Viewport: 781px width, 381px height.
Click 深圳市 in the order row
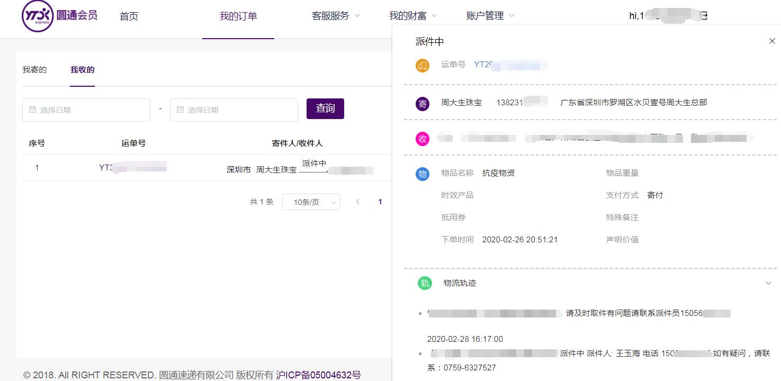pos(239,170)
